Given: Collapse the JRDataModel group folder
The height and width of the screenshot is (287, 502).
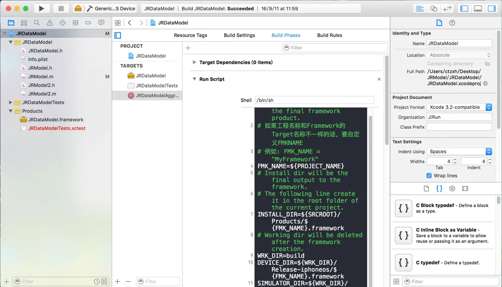Looking at the screenshot, I should click(11, 42).
